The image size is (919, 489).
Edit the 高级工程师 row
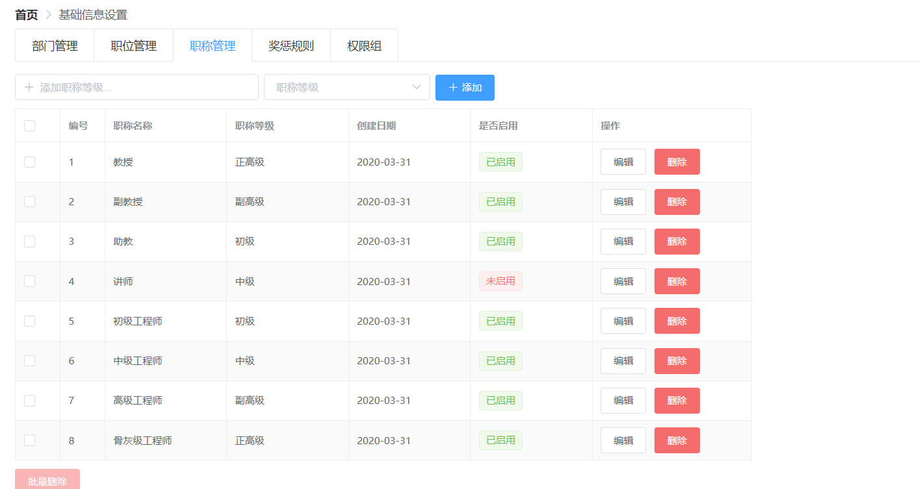click(x=623, y=400)
